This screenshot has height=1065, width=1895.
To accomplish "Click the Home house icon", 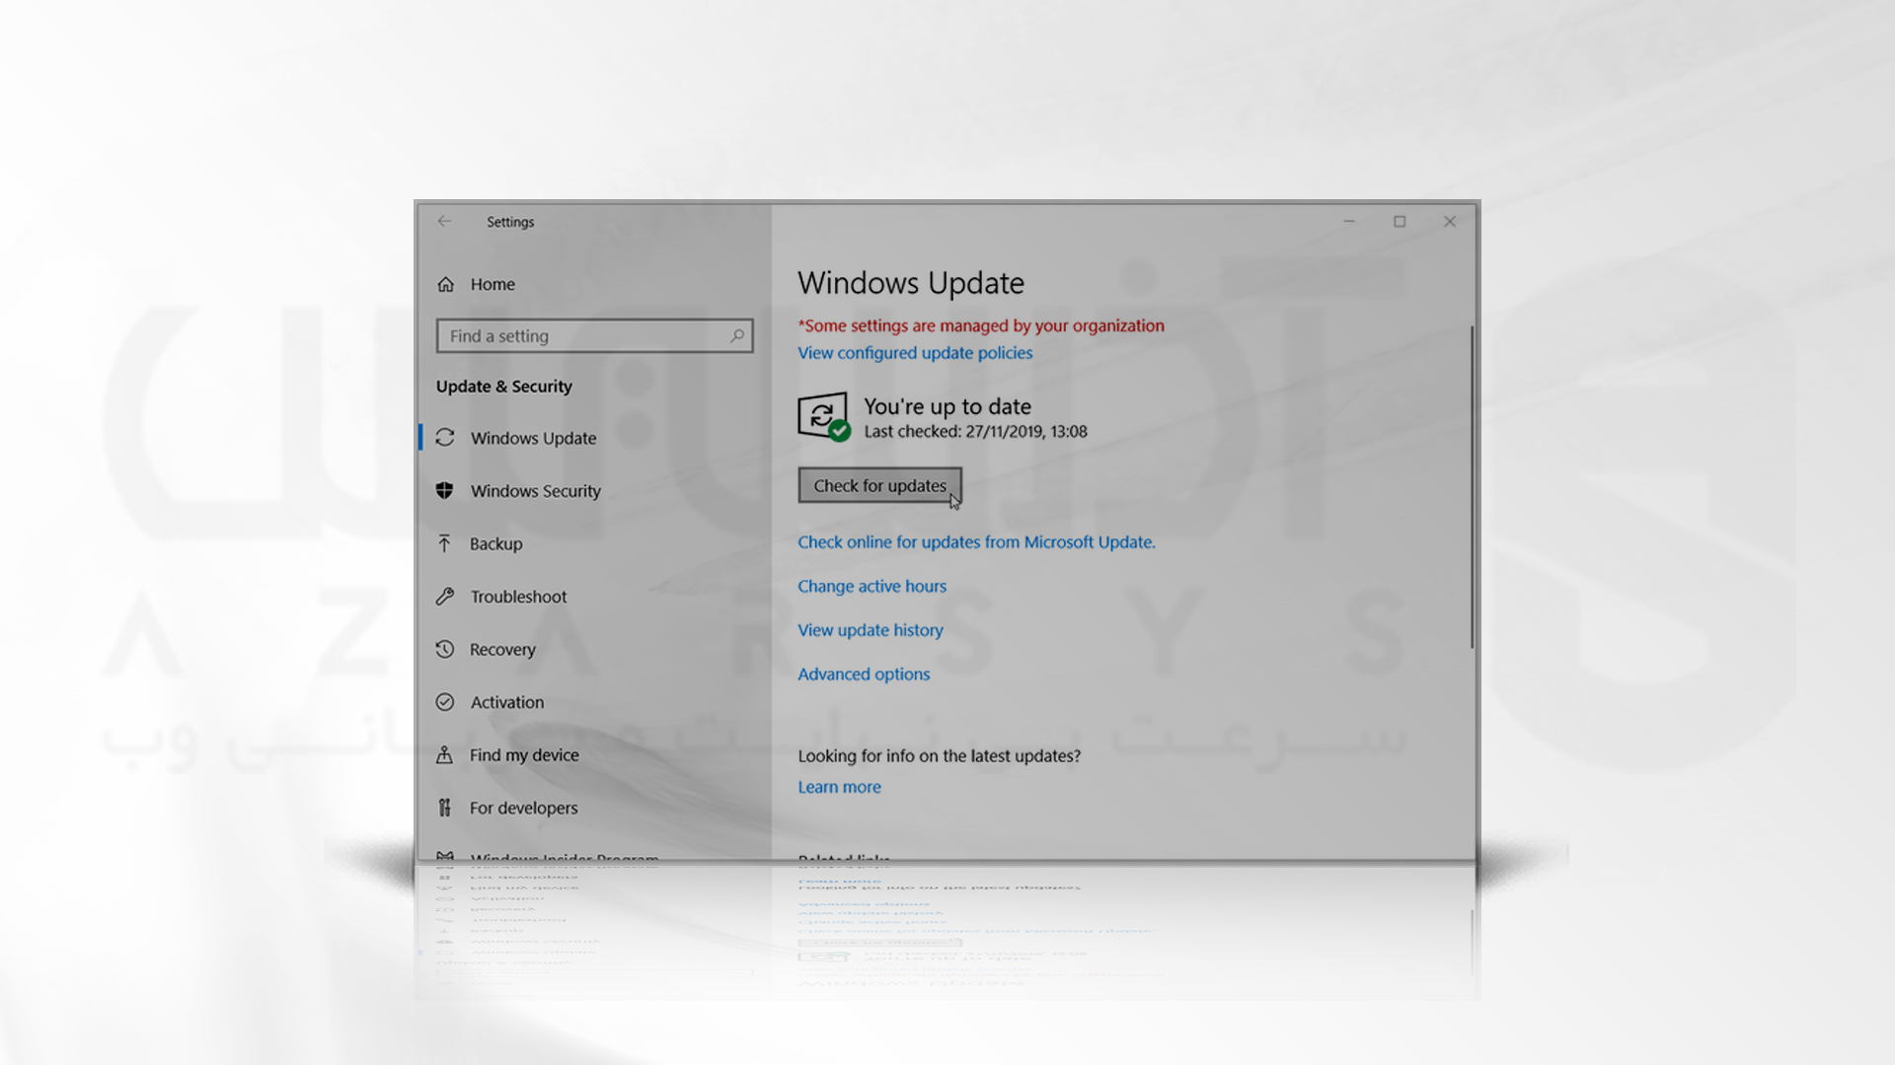I will tap(446, 284).
